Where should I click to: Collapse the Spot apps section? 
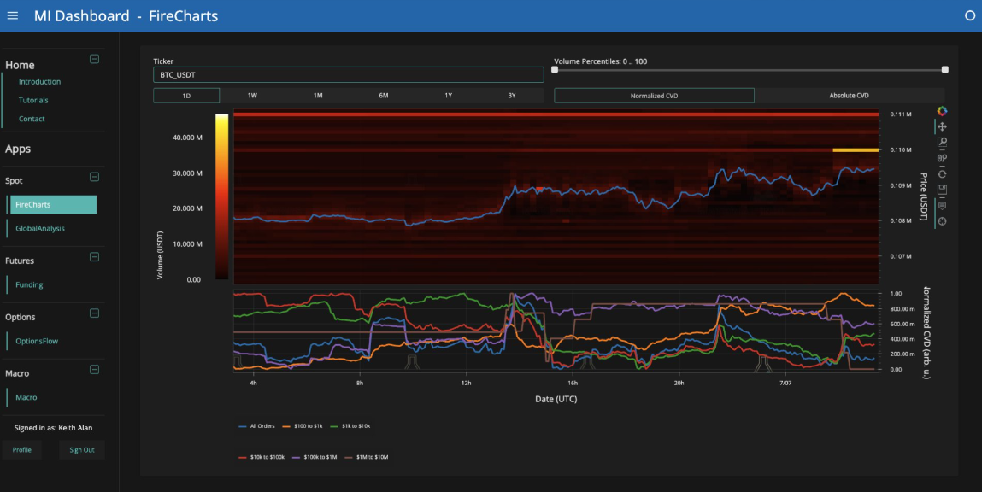click(94, 177)
